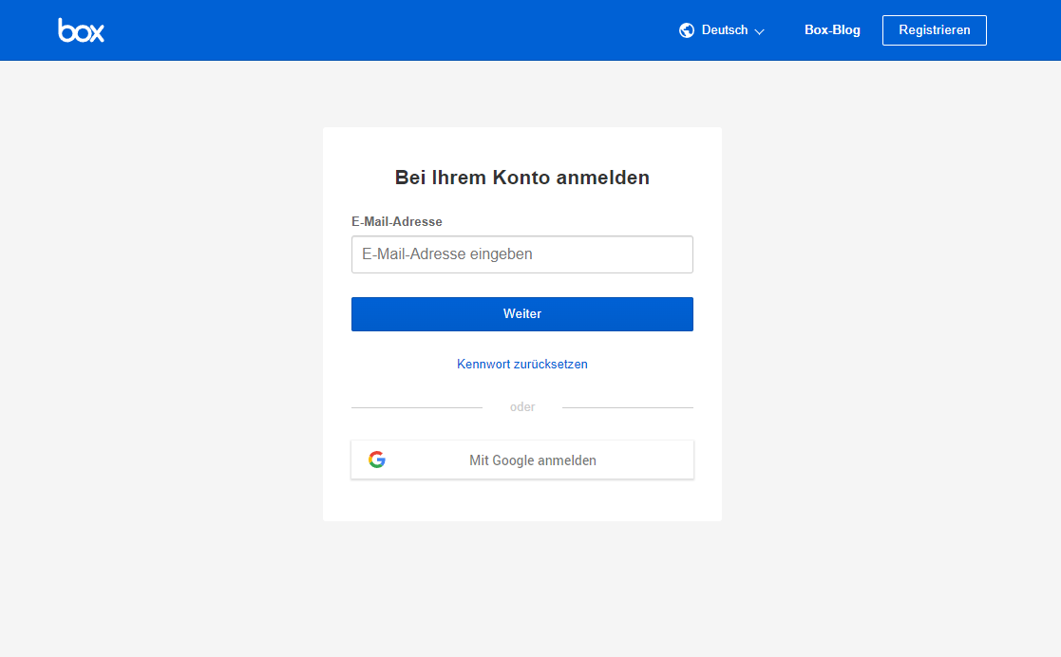Expand the chevron next to Deutsch
Viewport: 1061px width, 657px height.
point(759,31)
